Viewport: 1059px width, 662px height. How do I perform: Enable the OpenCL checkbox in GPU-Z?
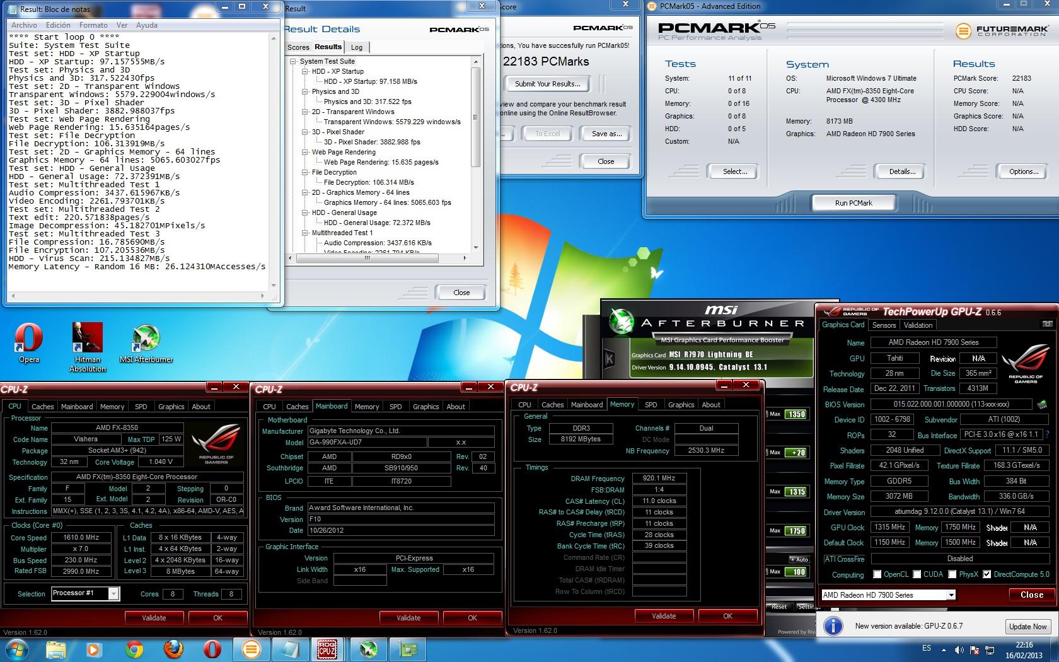(877, 574)
